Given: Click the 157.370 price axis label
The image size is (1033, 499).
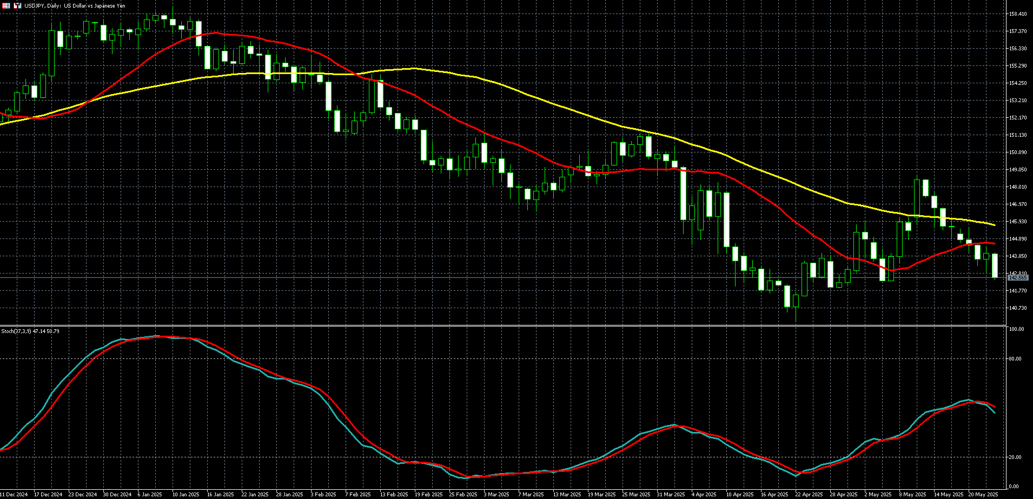Looking at the screenshot, I should pyautogui.click(x=1018, y=31).
